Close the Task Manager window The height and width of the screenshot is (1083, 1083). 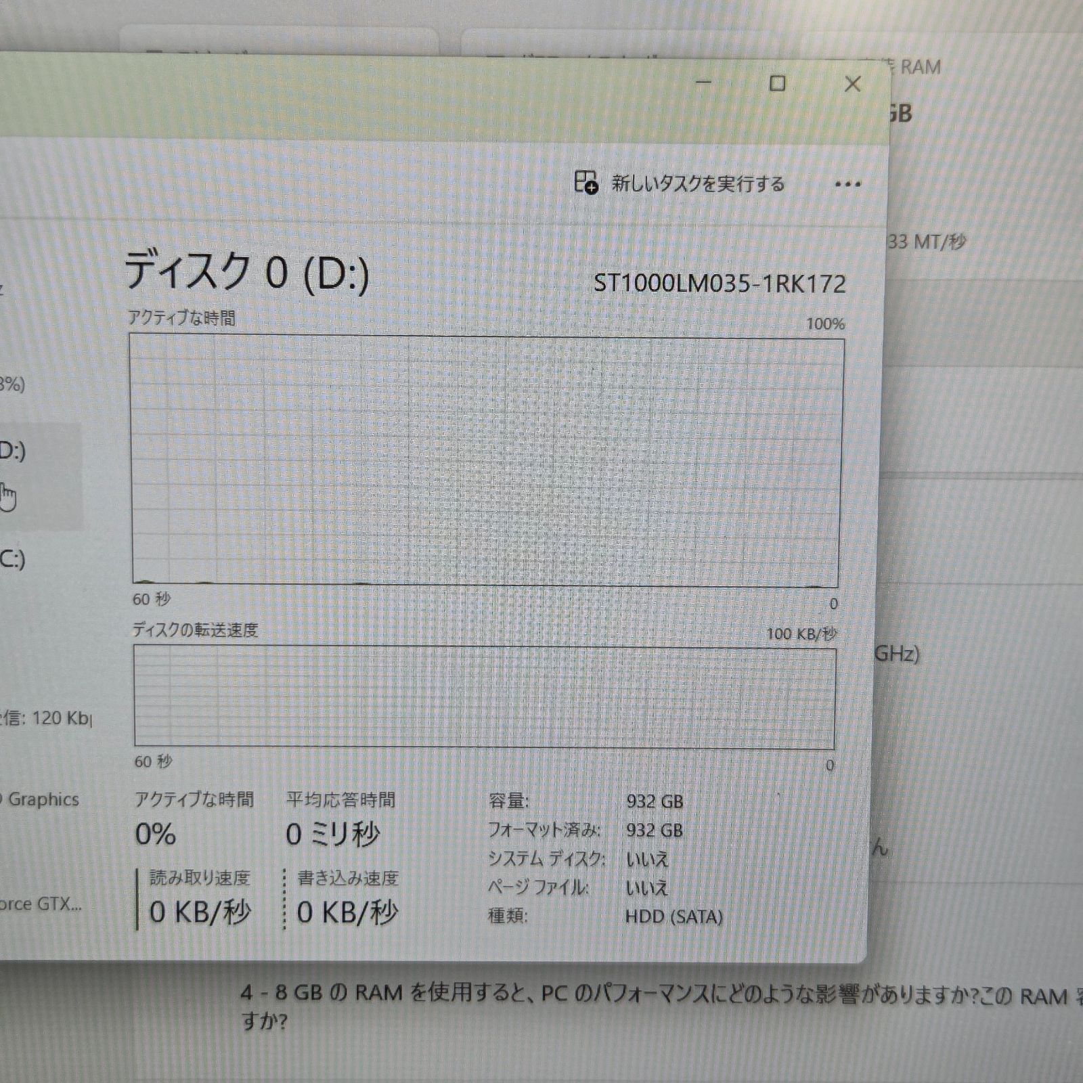853,84
